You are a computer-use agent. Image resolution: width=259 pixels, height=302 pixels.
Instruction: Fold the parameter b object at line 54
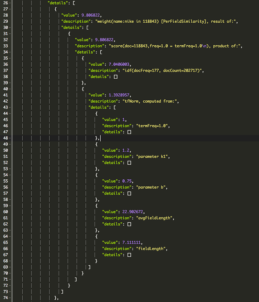(10, 175)
